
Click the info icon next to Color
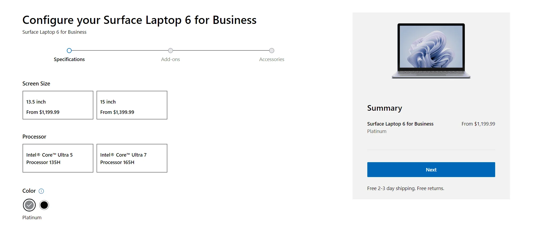tap(41, 191)
